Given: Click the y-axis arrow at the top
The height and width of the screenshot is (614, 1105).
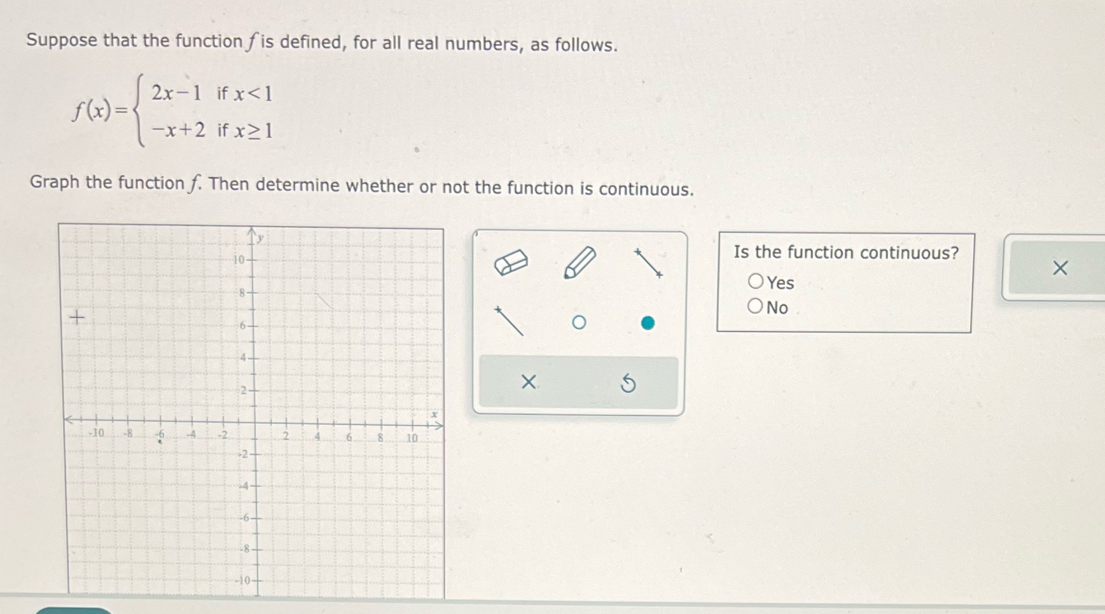Looking at the screenshot, I should [253, 230].
